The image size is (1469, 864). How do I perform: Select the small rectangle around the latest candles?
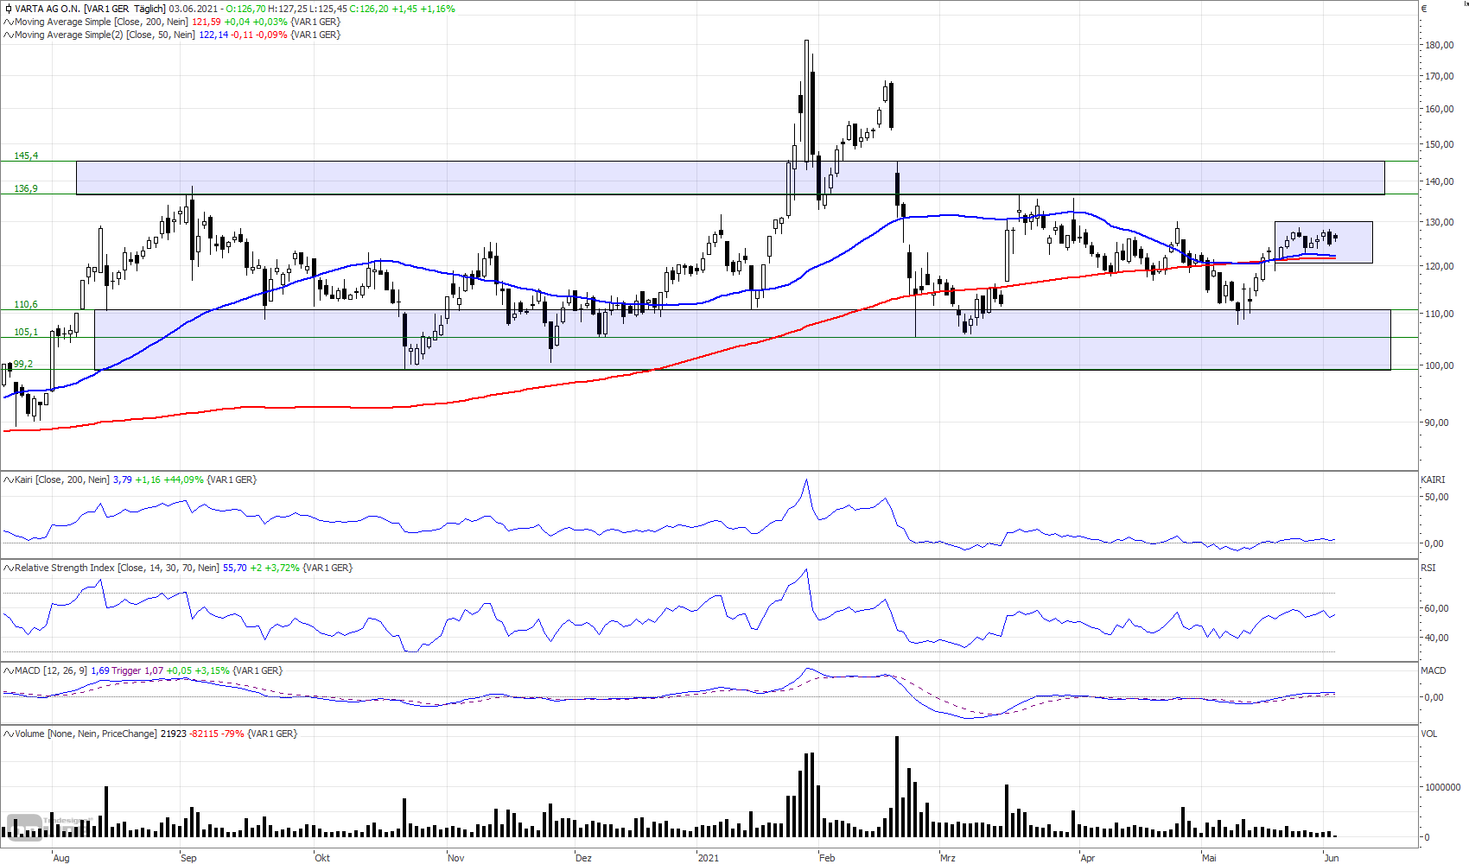click(x=1323, y=243)
